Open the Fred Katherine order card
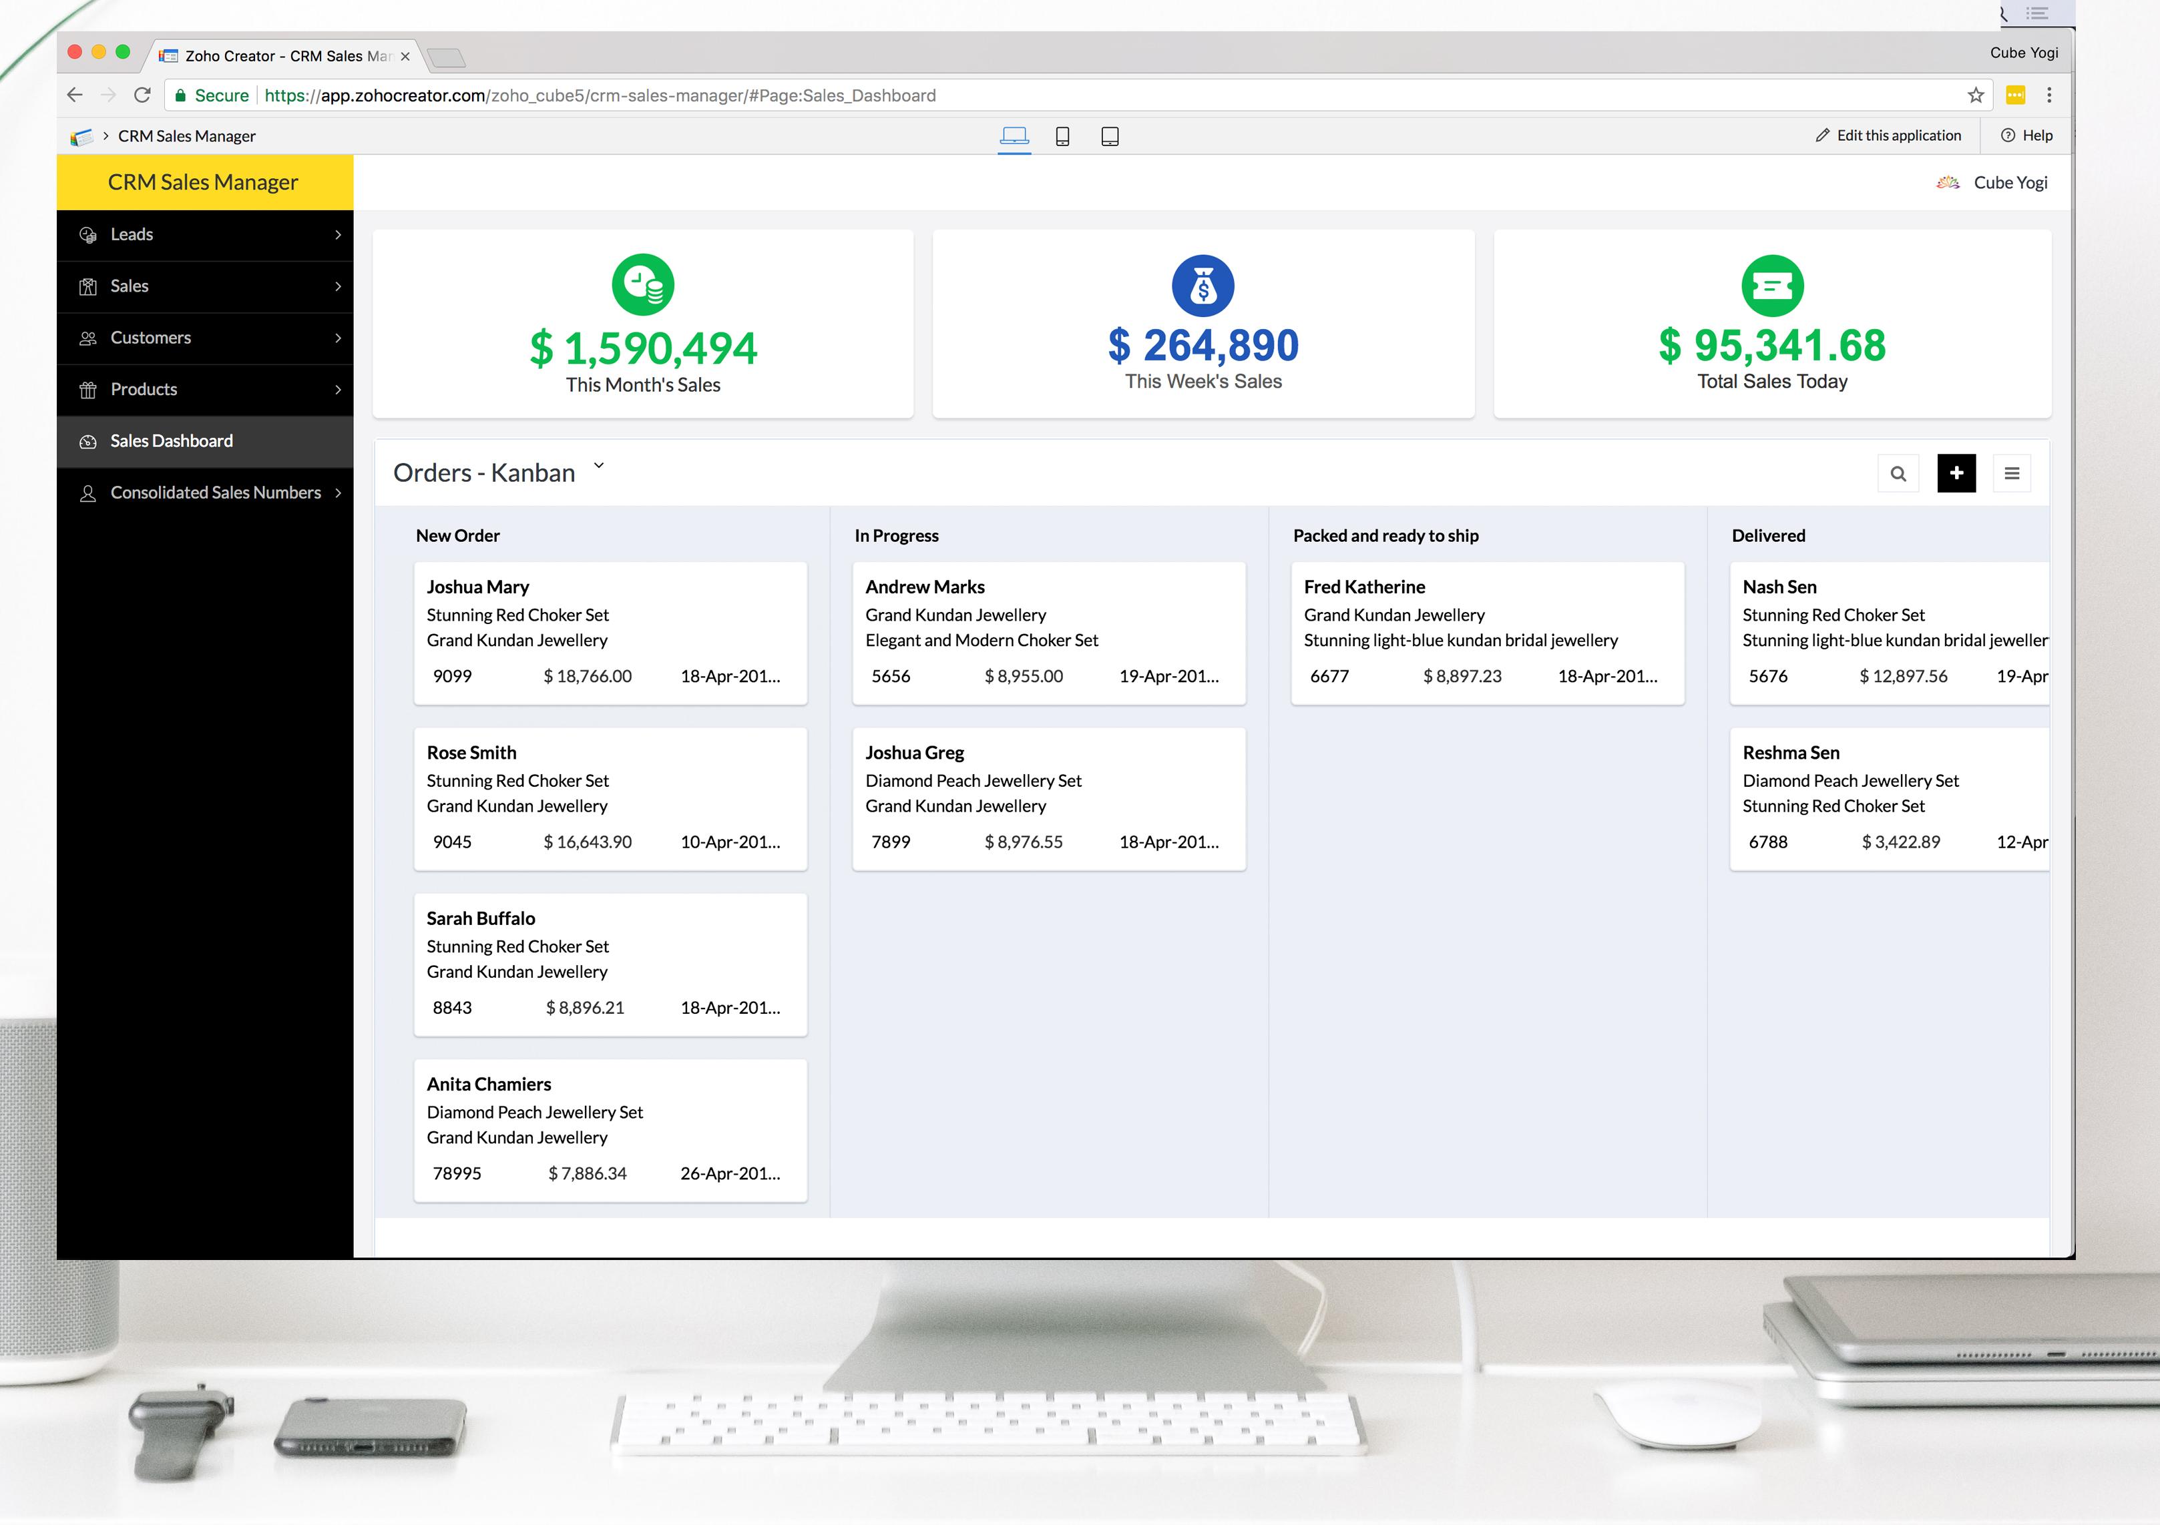2160x1525 pixels. 1488,633
